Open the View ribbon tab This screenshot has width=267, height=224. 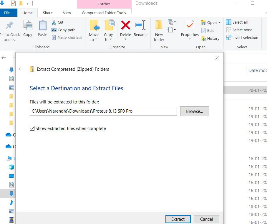67,13
